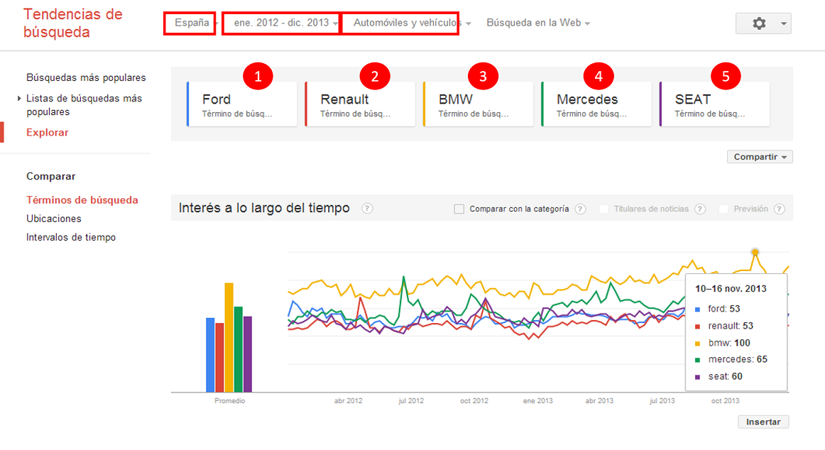
Task: Select Intervalos de tiempo in sidebar
Action: coord(71,237)
